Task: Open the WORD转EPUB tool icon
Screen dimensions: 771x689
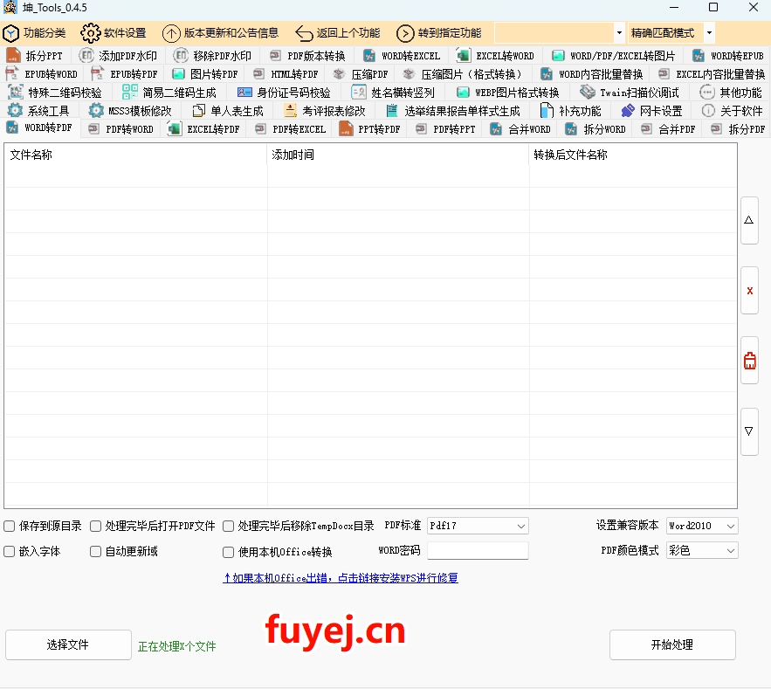Action: click(699, 56)
